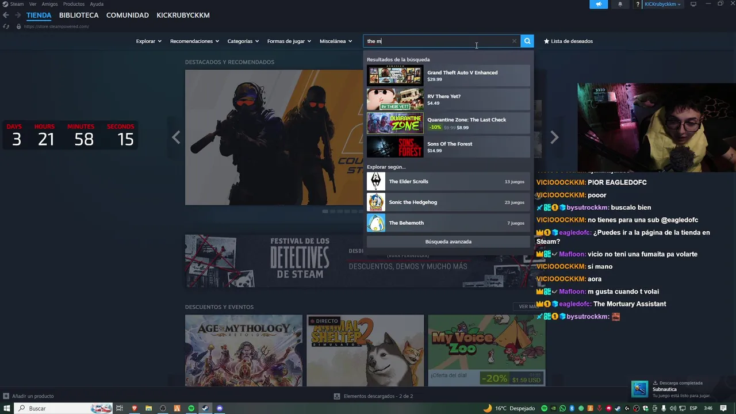Clear the search text with X

click(514, 41)
